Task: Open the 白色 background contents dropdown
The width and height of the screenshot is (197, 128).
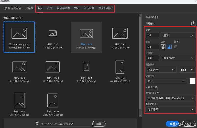Action: point(166,81)
